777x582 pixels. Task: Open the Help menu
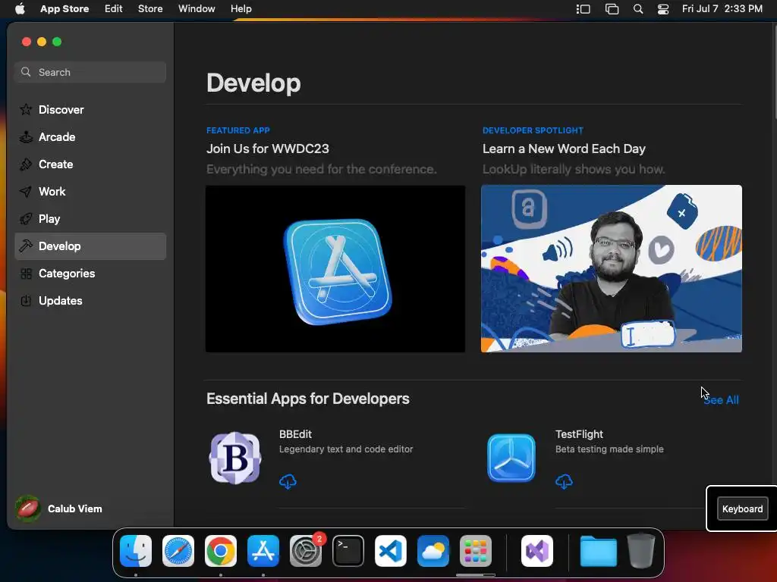tap(241, 9)
